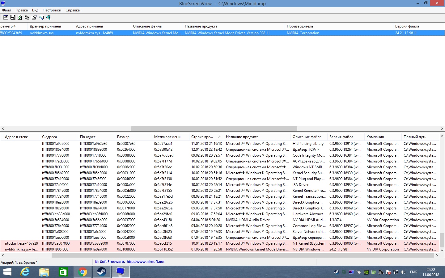
Task: Sort by 'Строка вре...' column header
Action: 206,137
